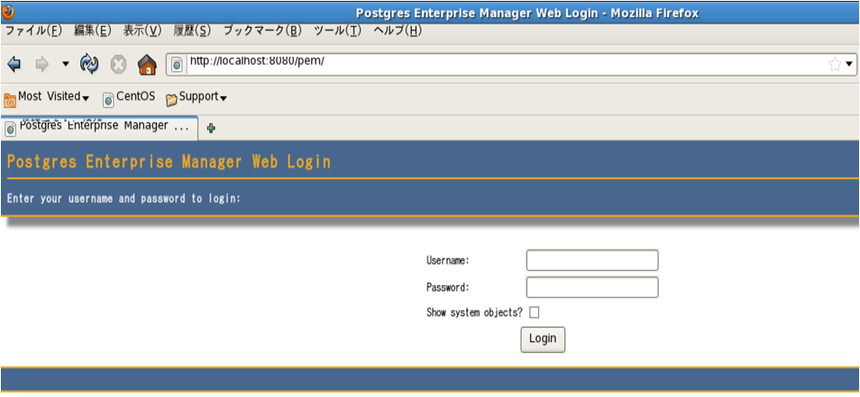
Task: Open the ブックマーク (Bookmarks) menu
Action: tap(262, 31)
